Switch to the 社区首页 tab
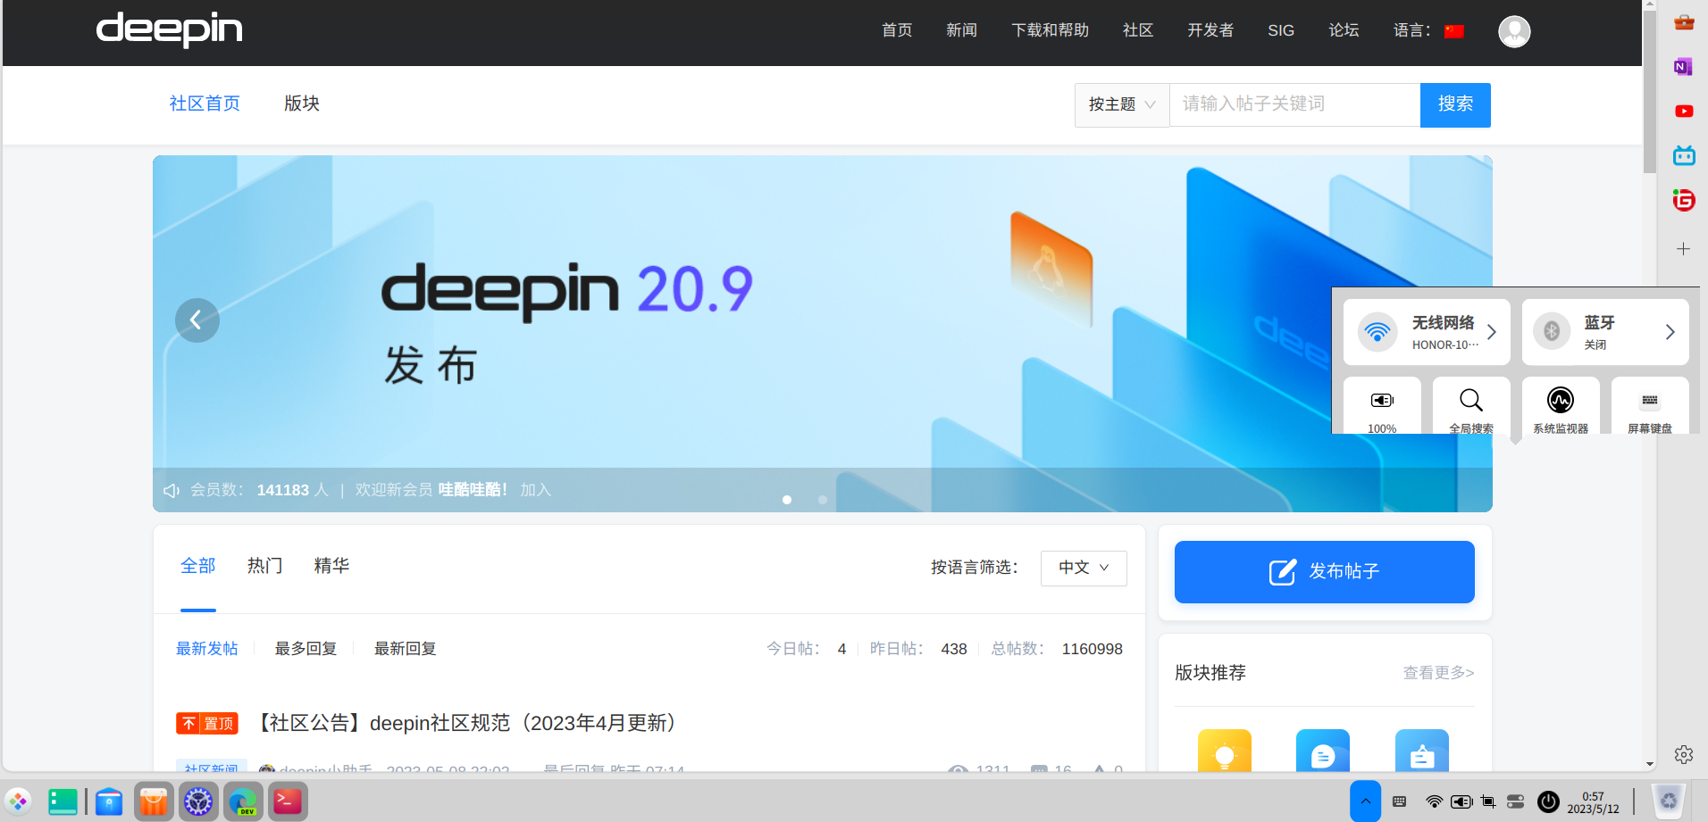Viewport: 1708px width, 822px height. [x=205, y=104]
